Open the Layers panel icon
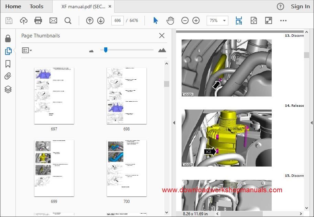Image resolution: width=314 pixels, height=217 pixels. point(8,89)
